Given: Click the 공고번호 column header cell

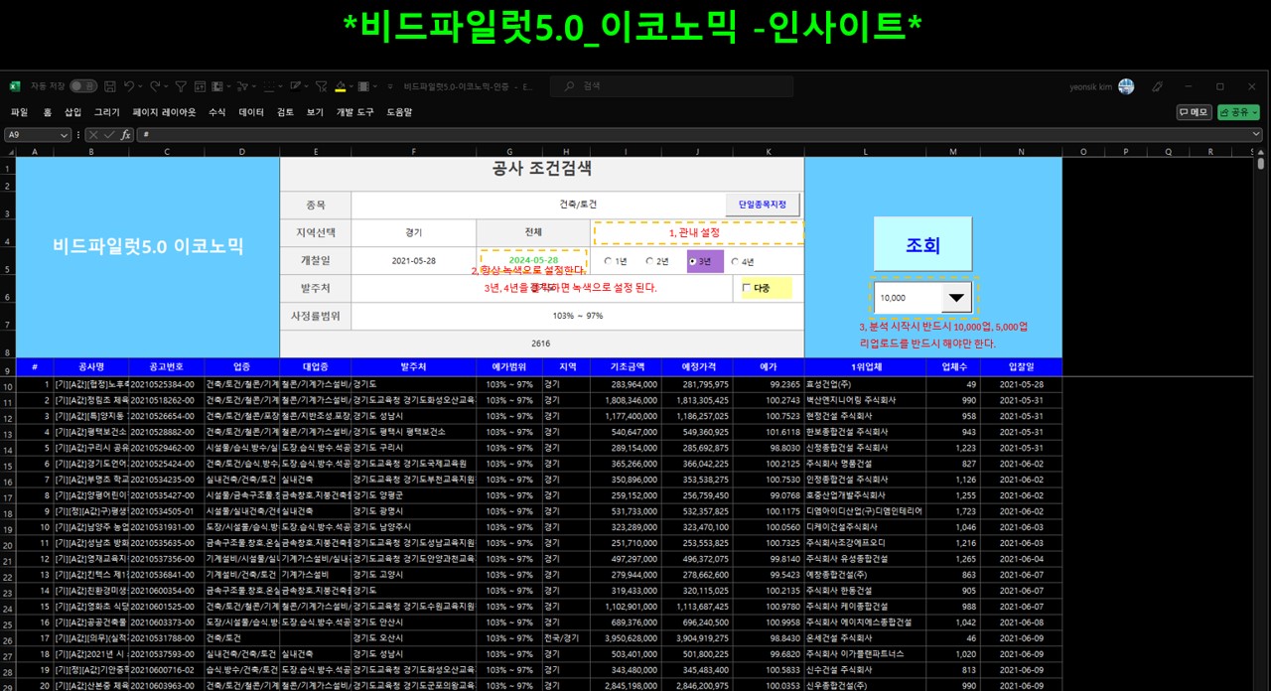Looking at the screenshot, I should (x=166, y=366).
